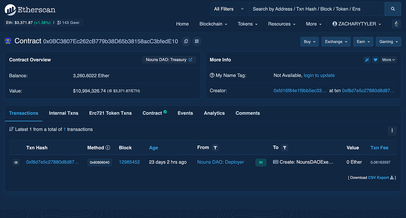
Task: Copy the contract address to clipboard
Action: click(186, 41)
